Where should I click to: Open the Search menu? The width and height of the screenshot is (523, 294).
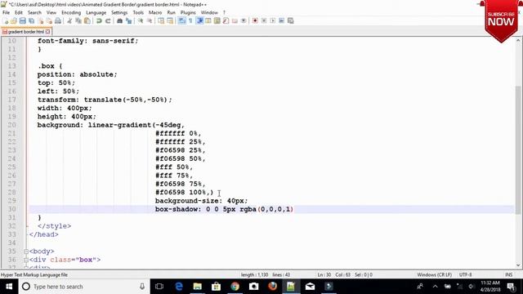pos(34,12)
